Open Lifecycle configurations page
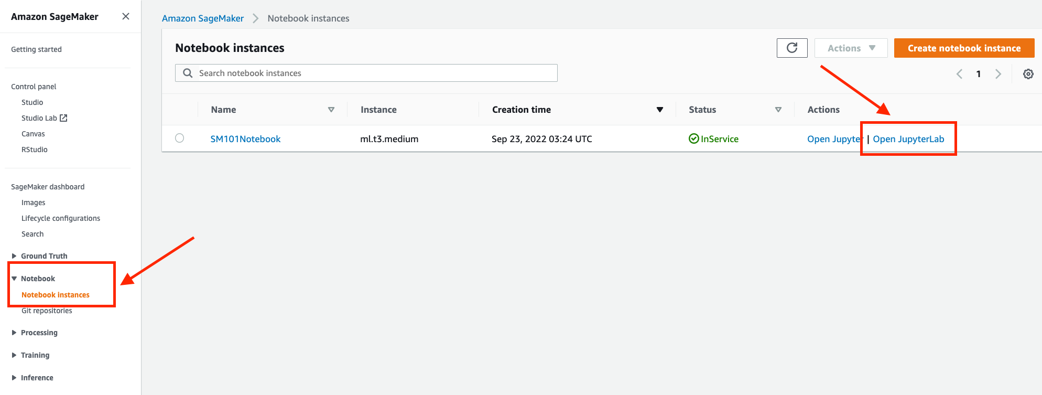Screen dimensions: 1042x395 point(61,218)
